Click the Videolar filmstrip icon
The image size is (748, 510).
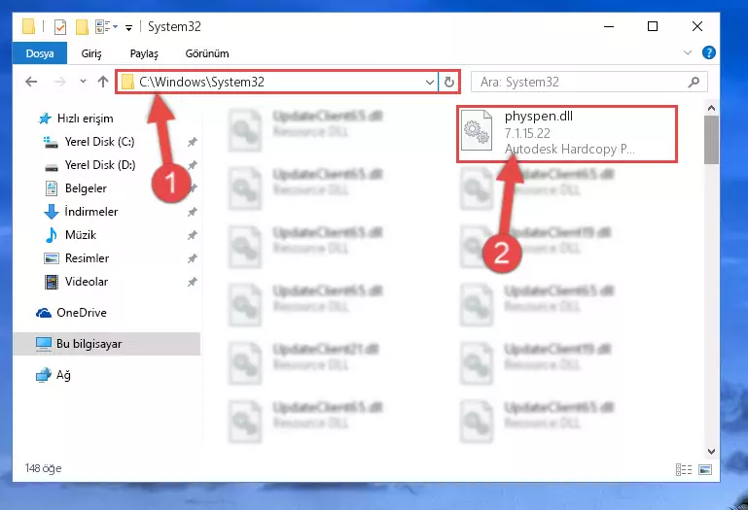click(51, 282)
